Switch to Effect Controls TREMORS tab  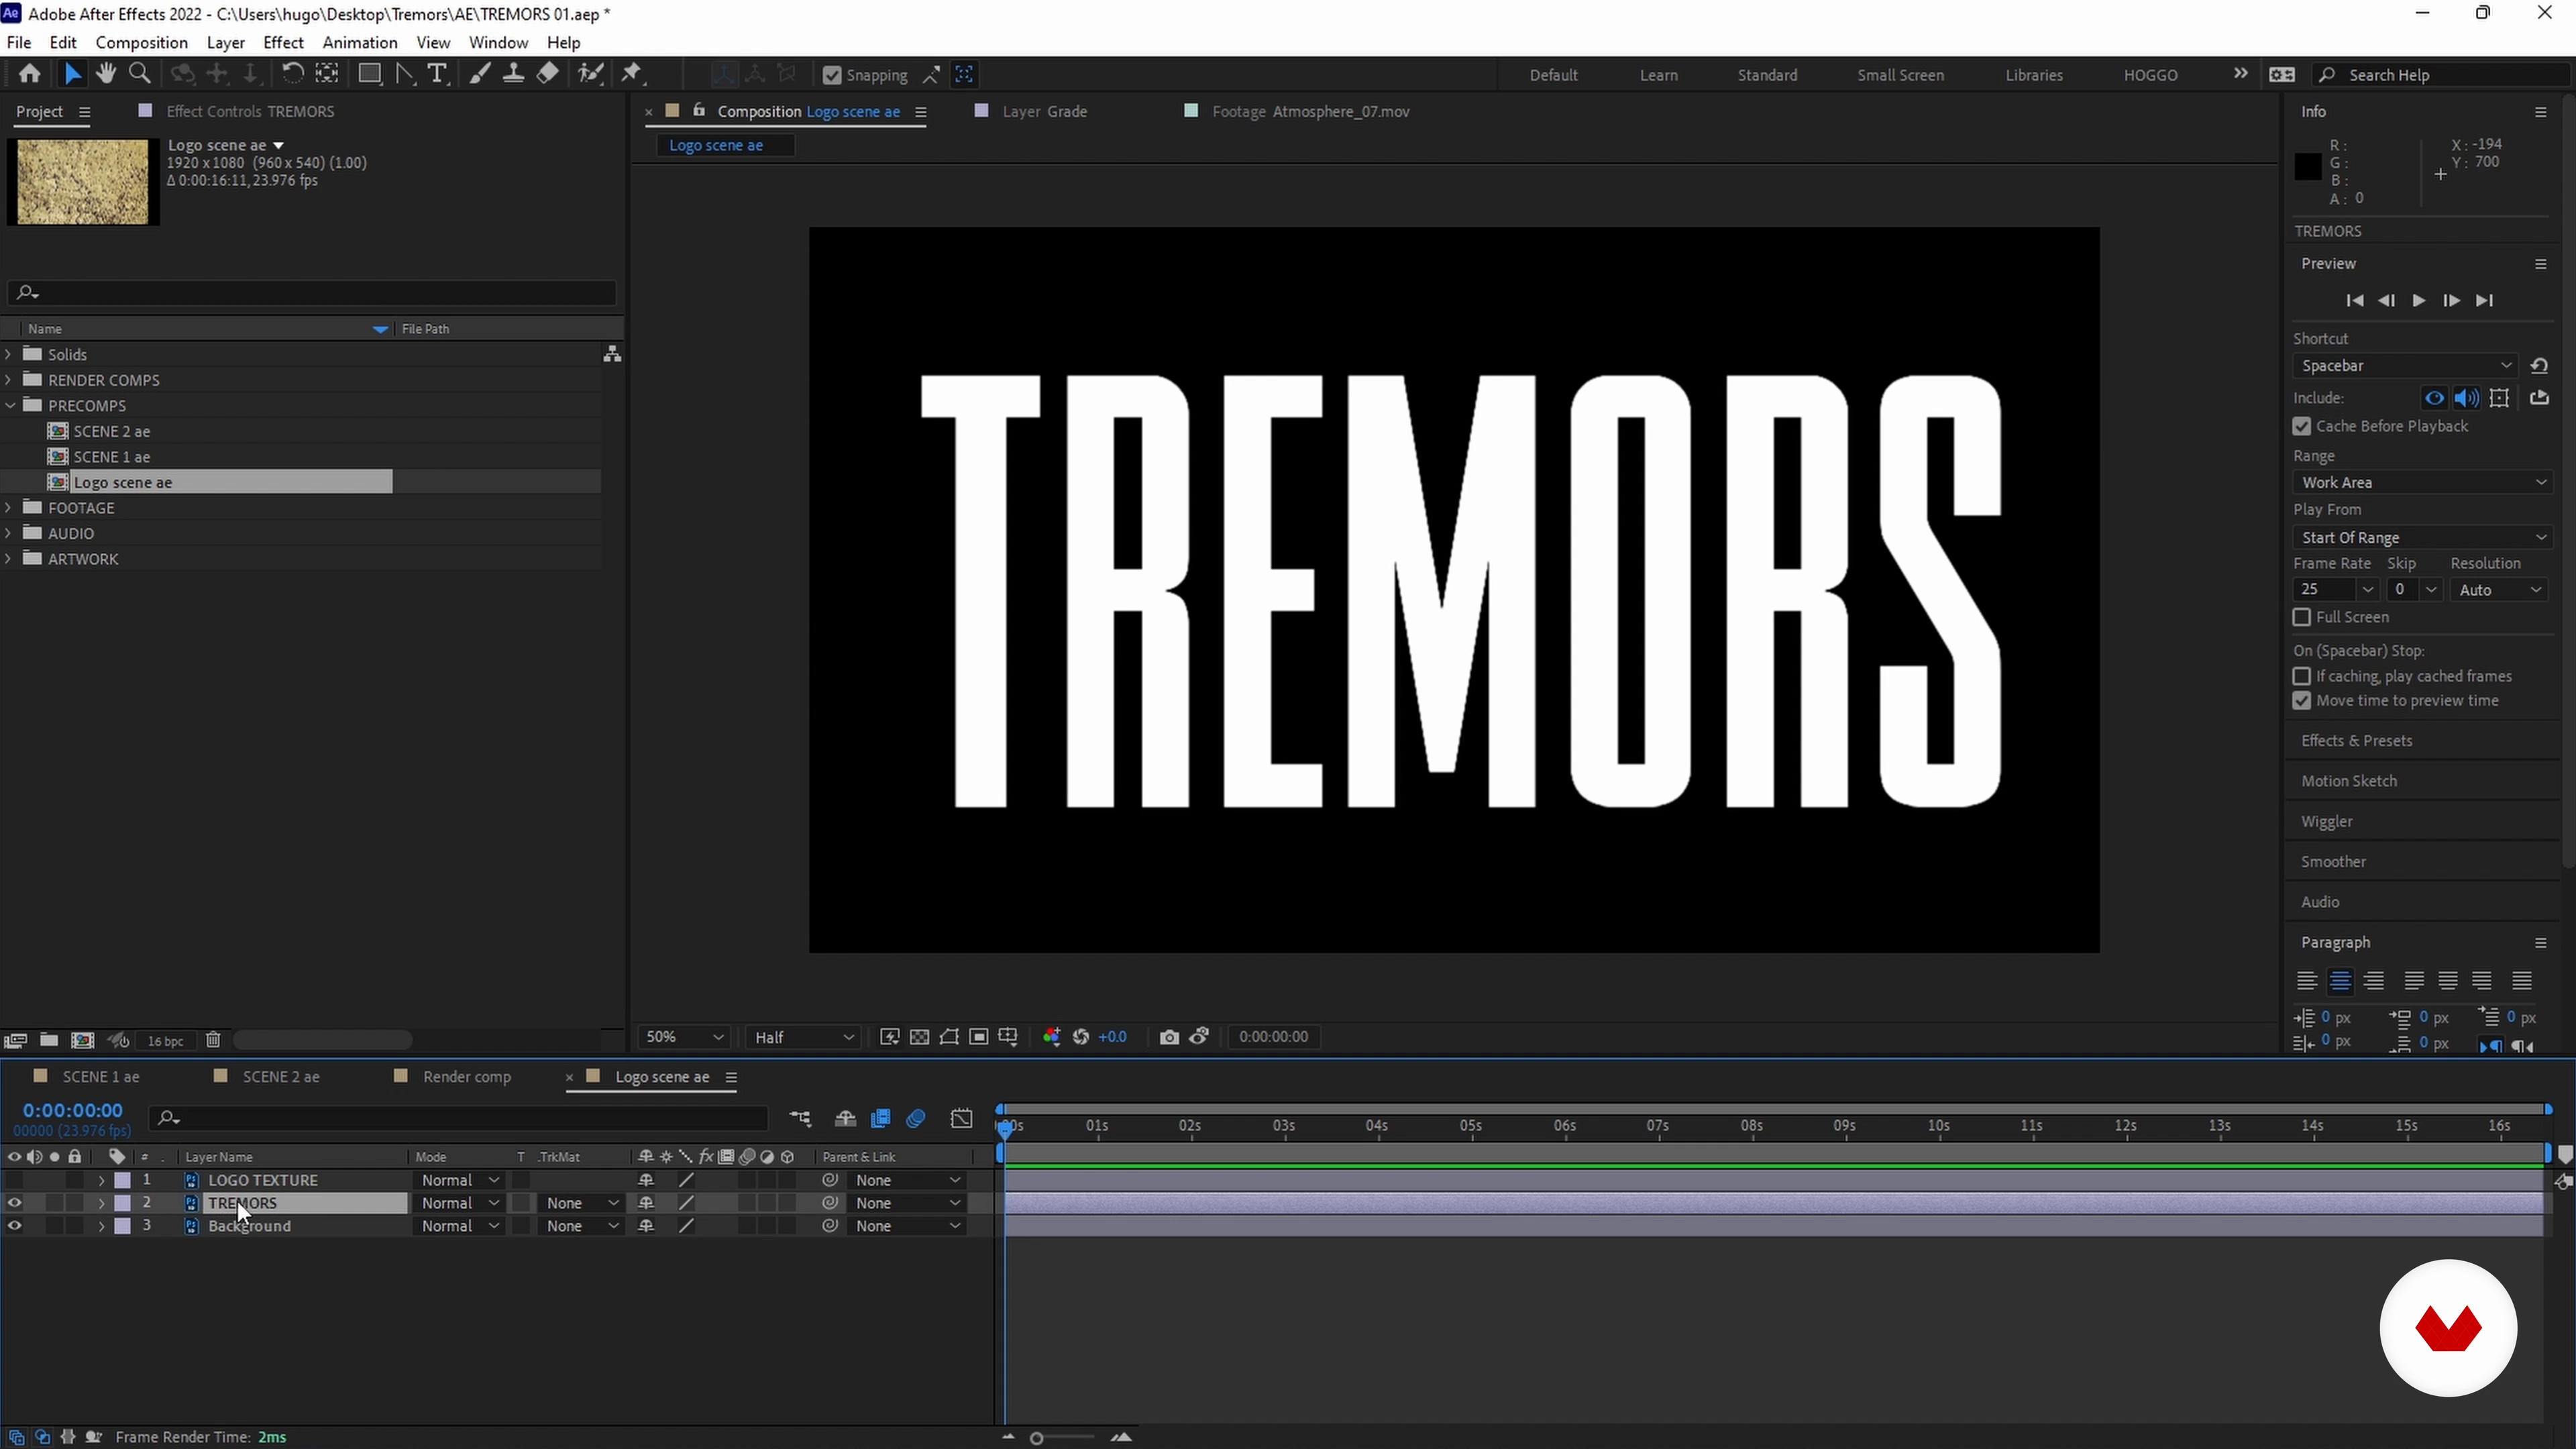(250, 111)
